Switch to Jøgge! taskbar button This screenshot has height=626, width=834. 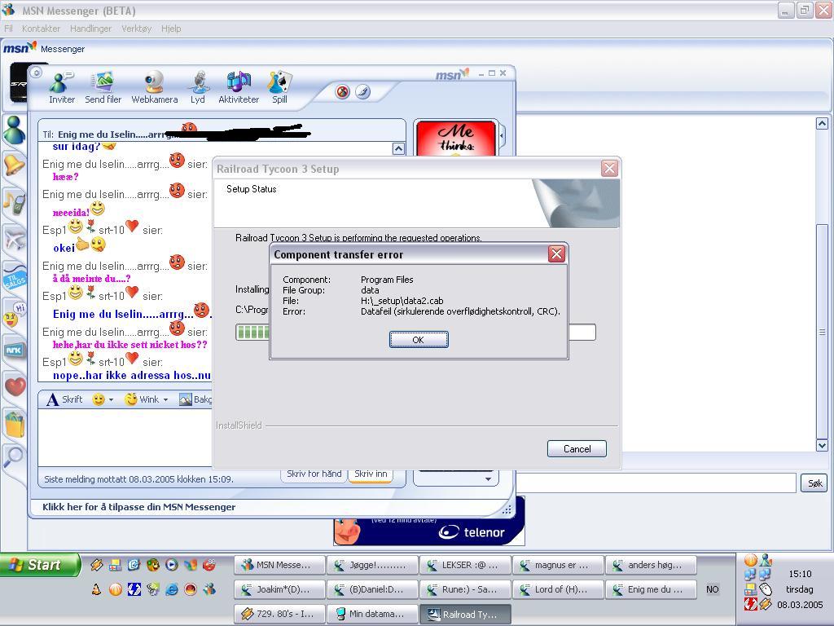tap(372, 565)
